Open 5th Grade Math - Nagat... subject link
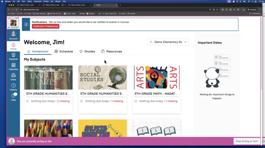 pos(156,94)
